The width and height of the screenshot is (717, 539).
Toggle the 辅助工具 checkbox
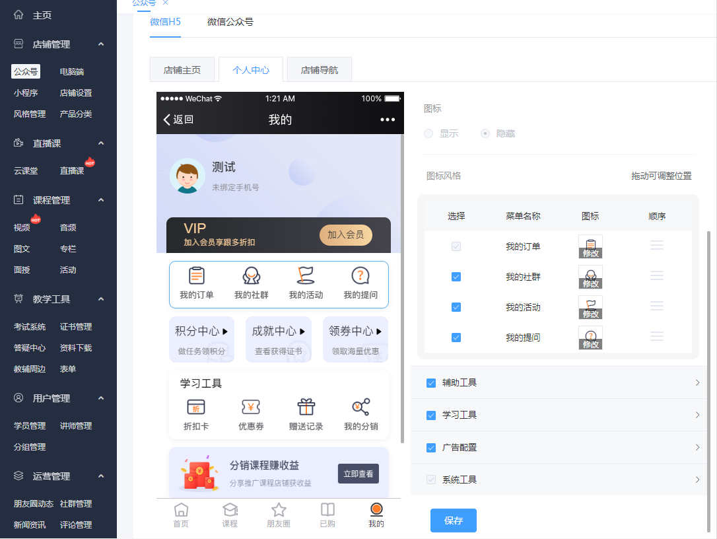(x=431, y=383)
